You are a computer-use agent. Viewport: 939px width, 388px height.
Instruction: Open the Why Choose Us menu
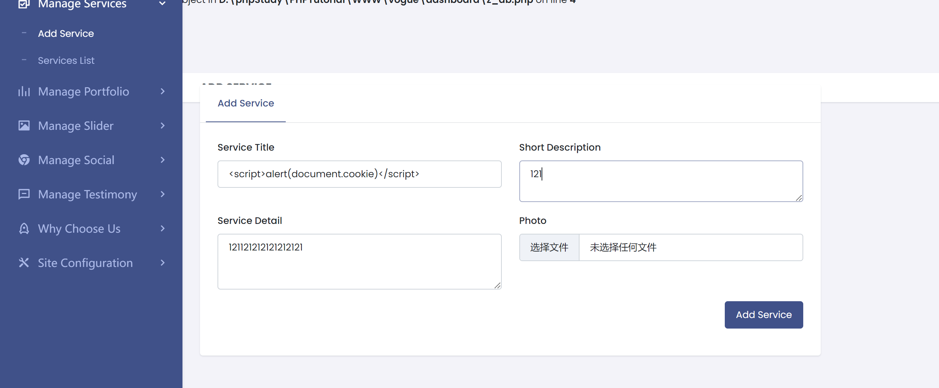pyautogui.click(x=79, y=228)
